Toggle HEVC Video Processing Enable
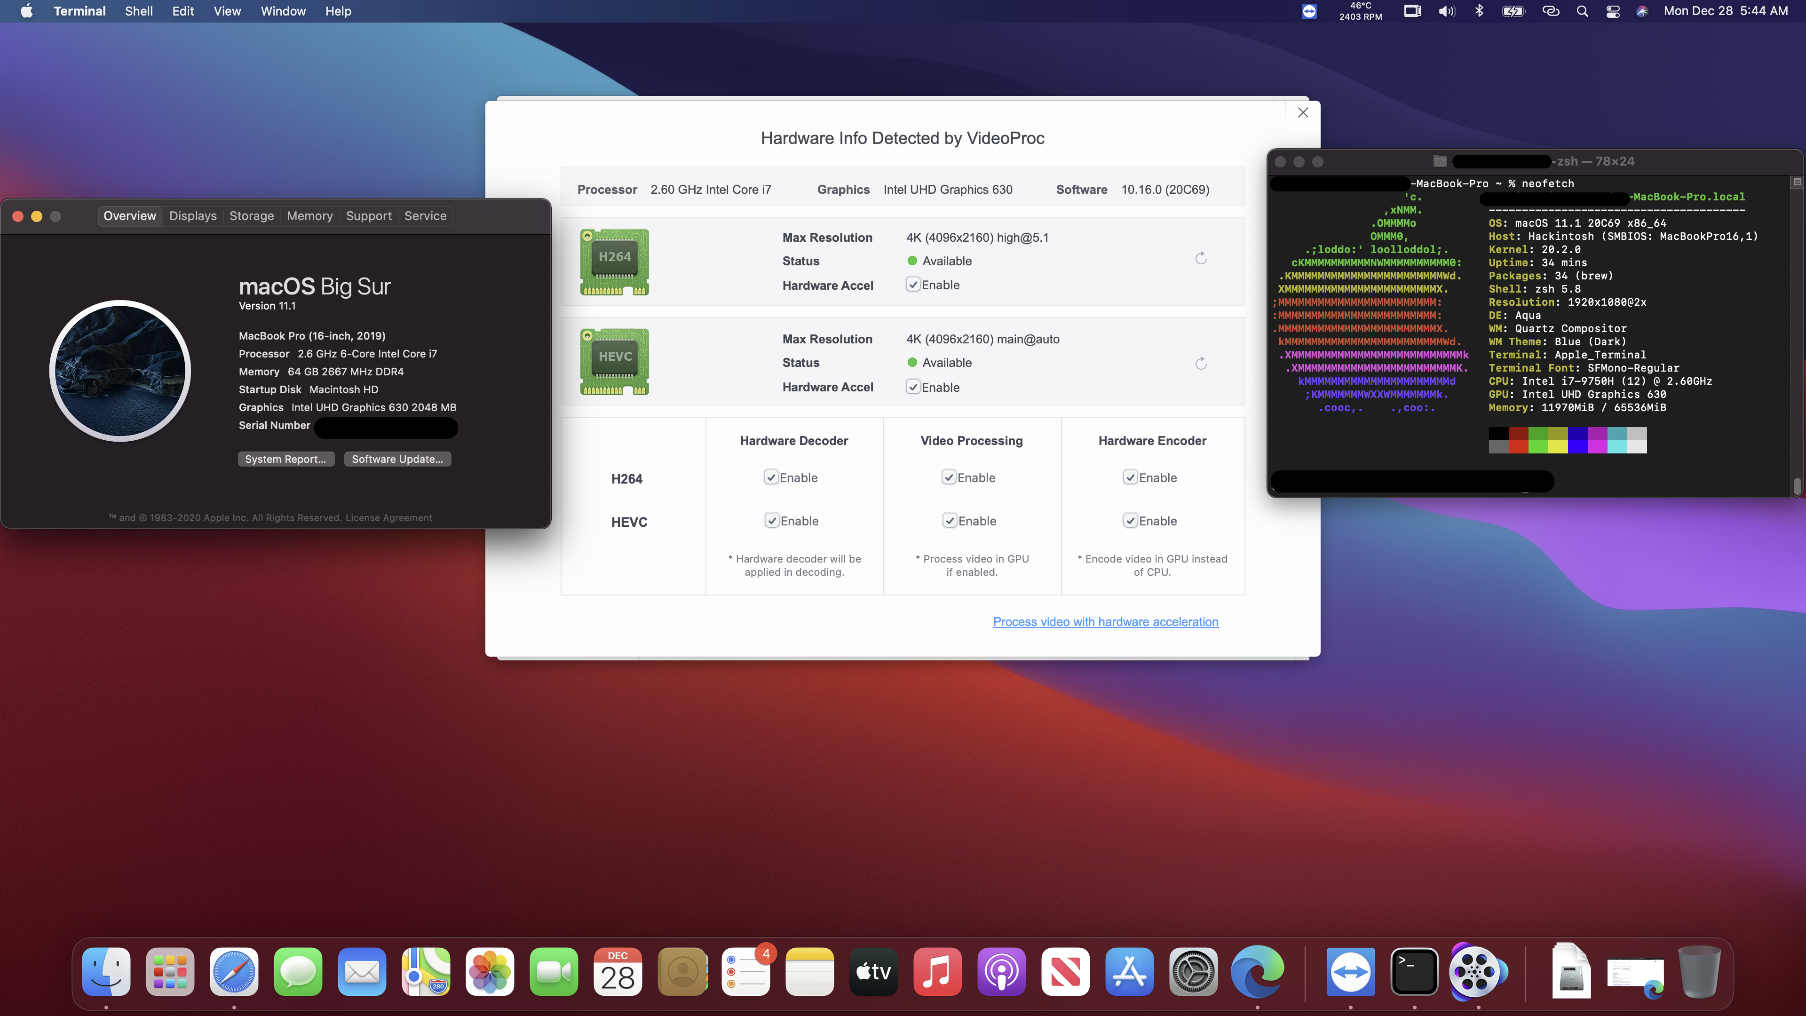The height and width of the screenshot is (1016, 1806). pyautogui.click(x=949, y=521)
